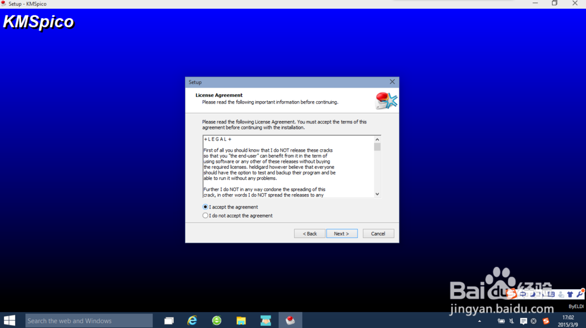Click the user account icon on Sogou toolbar
The width and height of the screenshot is (586, 328).
(561, 294)
